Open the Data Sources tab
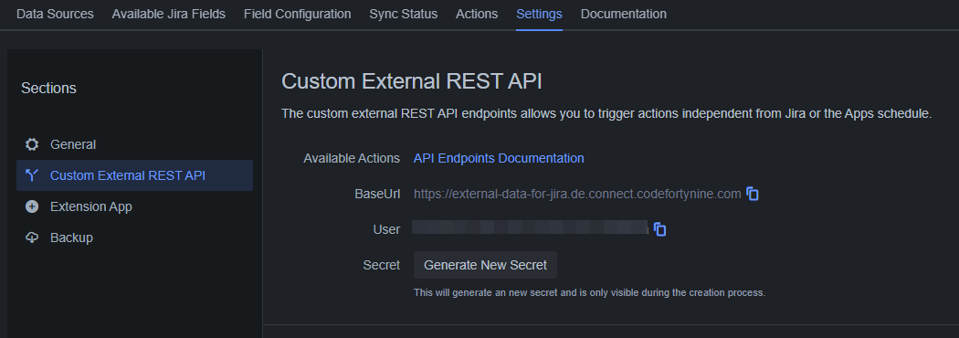Image resolution: width=959 pixels, height=338 pixels. [x=55, y=14]
